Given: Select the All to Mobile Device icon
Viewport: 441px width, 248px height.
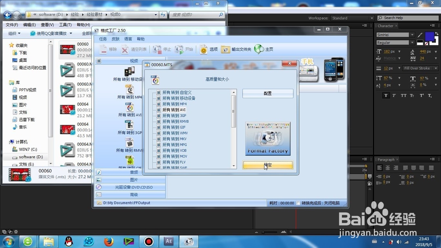Looking at the screenshot, I should coord(129,71).
